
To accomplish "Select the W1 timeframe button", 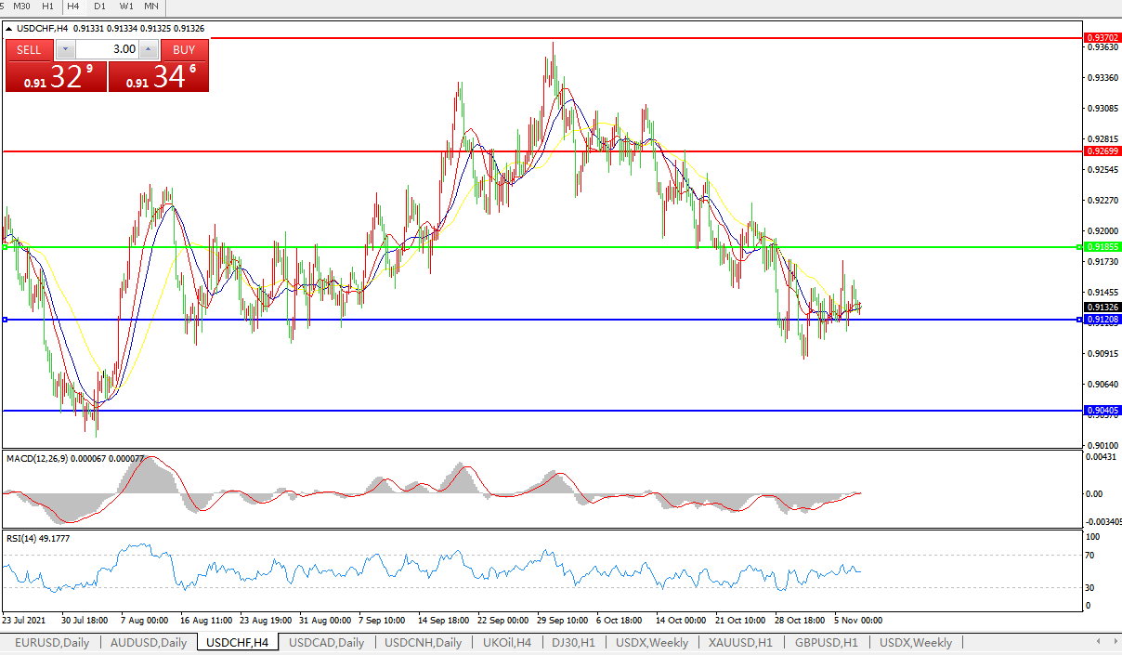I will tap(125, 6).
